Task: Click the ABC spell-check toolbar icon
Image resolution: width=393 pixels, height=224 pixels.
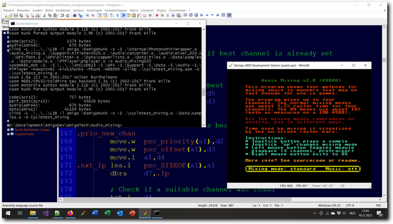Action: tap(229, 15)
